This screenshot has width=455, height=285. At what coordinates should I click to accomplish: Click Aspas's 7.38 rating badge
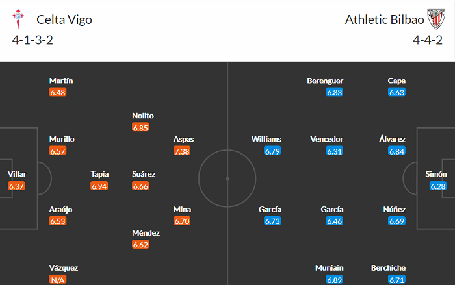point(182,151)
